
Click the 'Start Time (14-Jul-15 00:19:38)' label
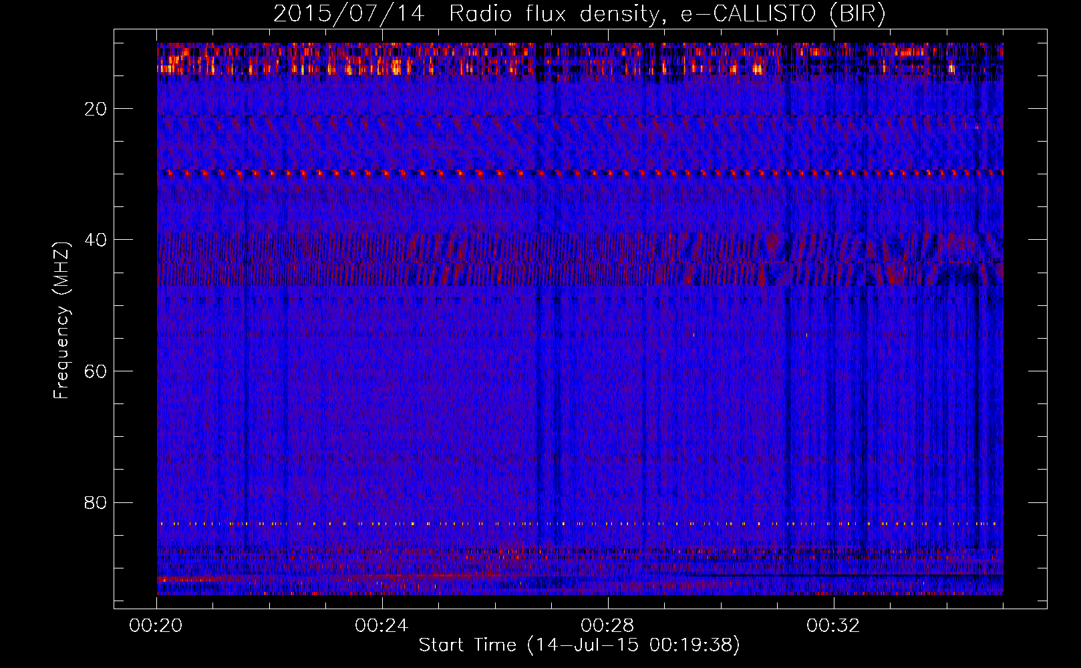pos(579,645)
